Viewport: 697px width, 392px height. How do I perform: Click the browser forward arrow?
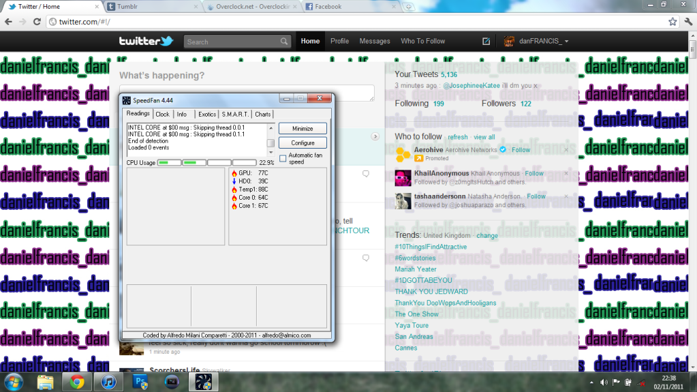[x=22, y=21]
